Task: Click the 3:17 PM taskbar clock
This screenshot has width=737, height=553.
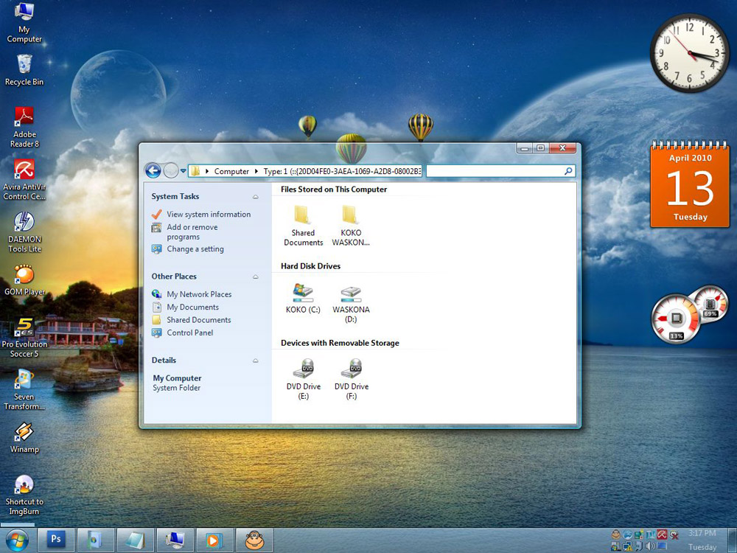Action: coord(702,533)
